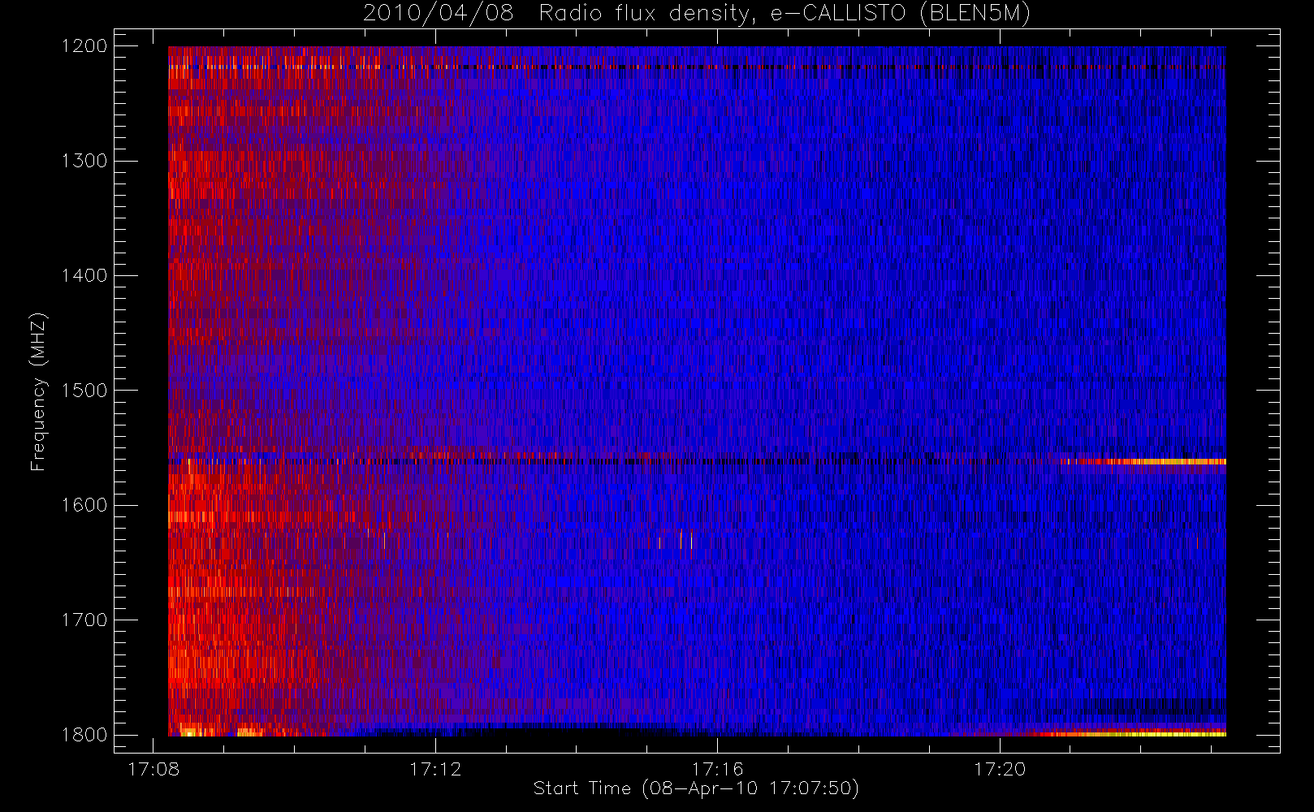Click the 17:08 time tick label
Screen dimensions: 1314x812
tap(153, 769)
